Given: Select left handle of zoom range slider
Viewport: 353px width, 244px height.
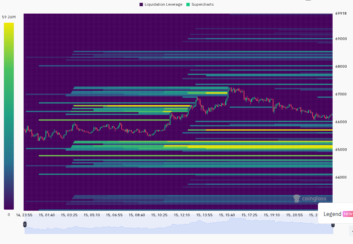Looking at the screenshot, I should tap(25, 224).
